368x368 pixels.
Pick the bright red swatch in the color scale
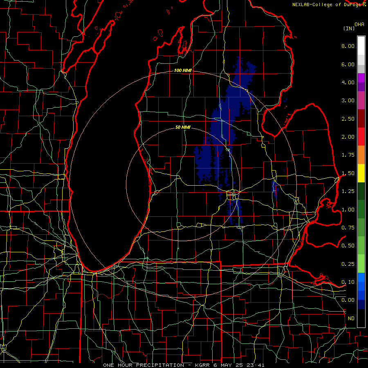(x=361, y=137)
